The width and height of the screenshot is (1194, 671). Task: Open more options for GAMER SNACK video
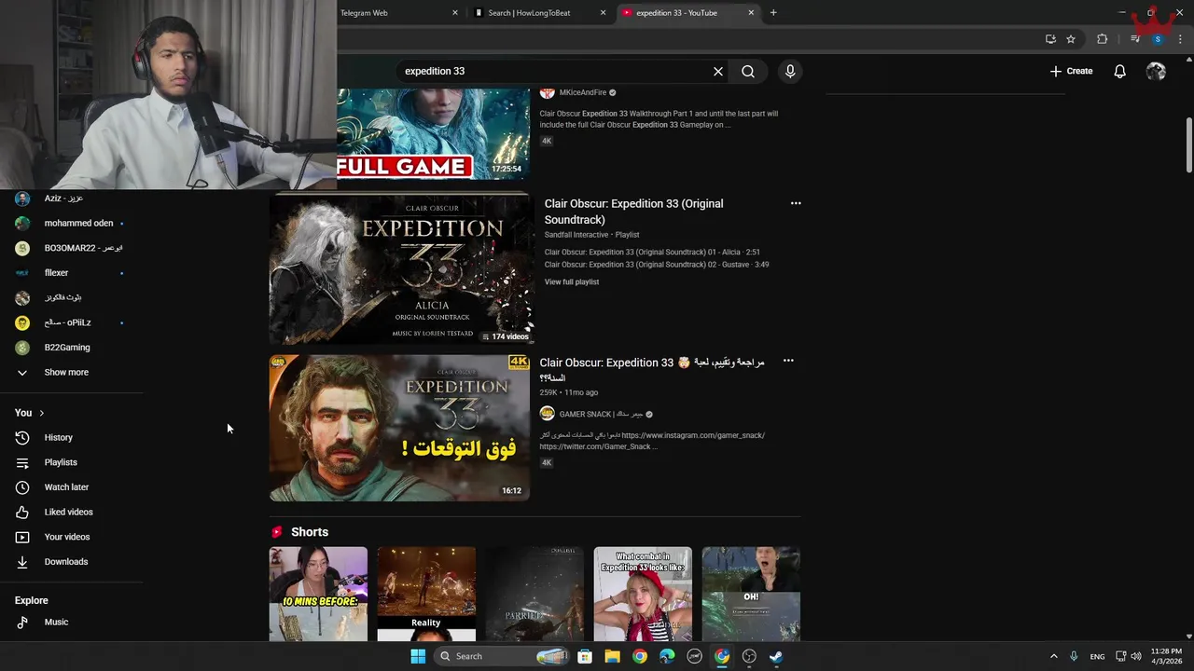(x=788, y=361)
